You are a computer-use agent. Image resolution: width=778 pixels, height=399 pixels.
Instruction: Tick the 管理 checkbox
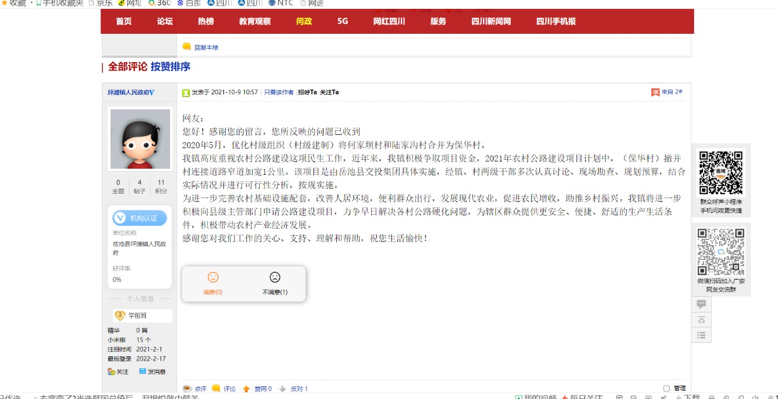point(666,388)
